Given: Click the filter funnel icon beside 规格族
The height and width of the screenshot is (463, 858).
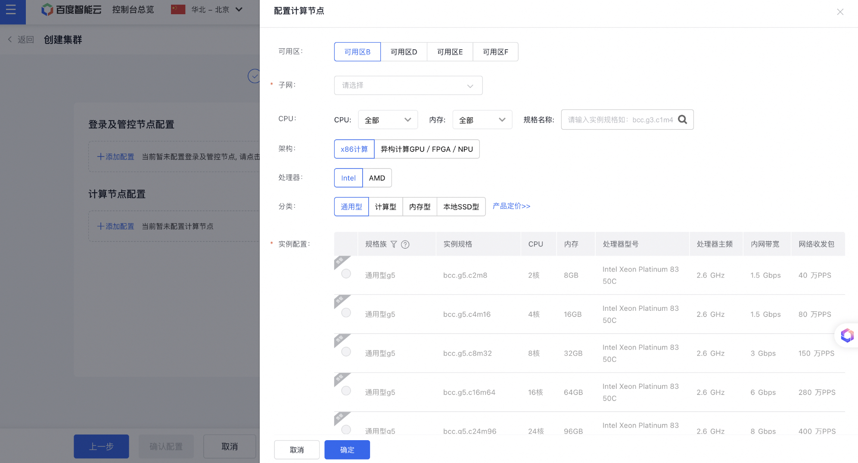Looking at the screenshot, I should tap(394, 244).
